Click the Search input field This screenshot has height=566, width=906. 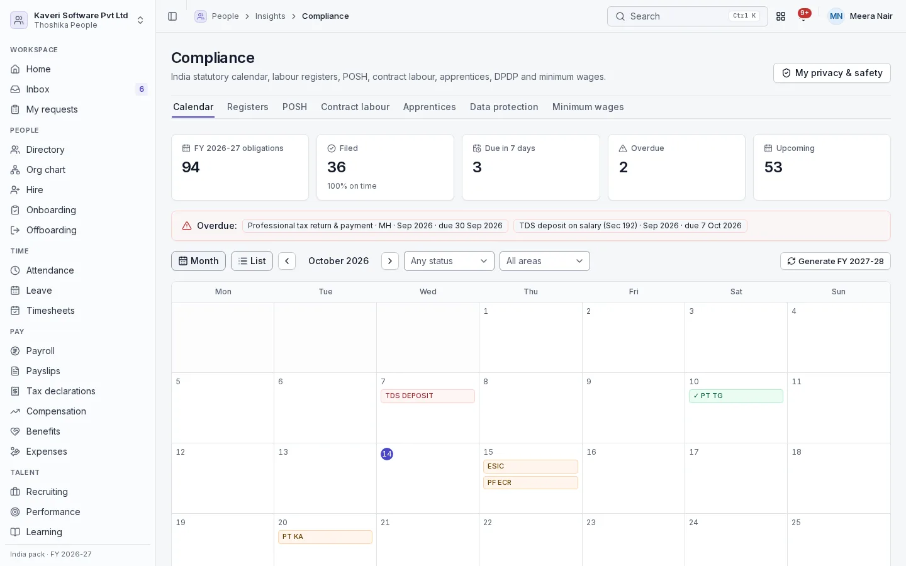[687, 16]
